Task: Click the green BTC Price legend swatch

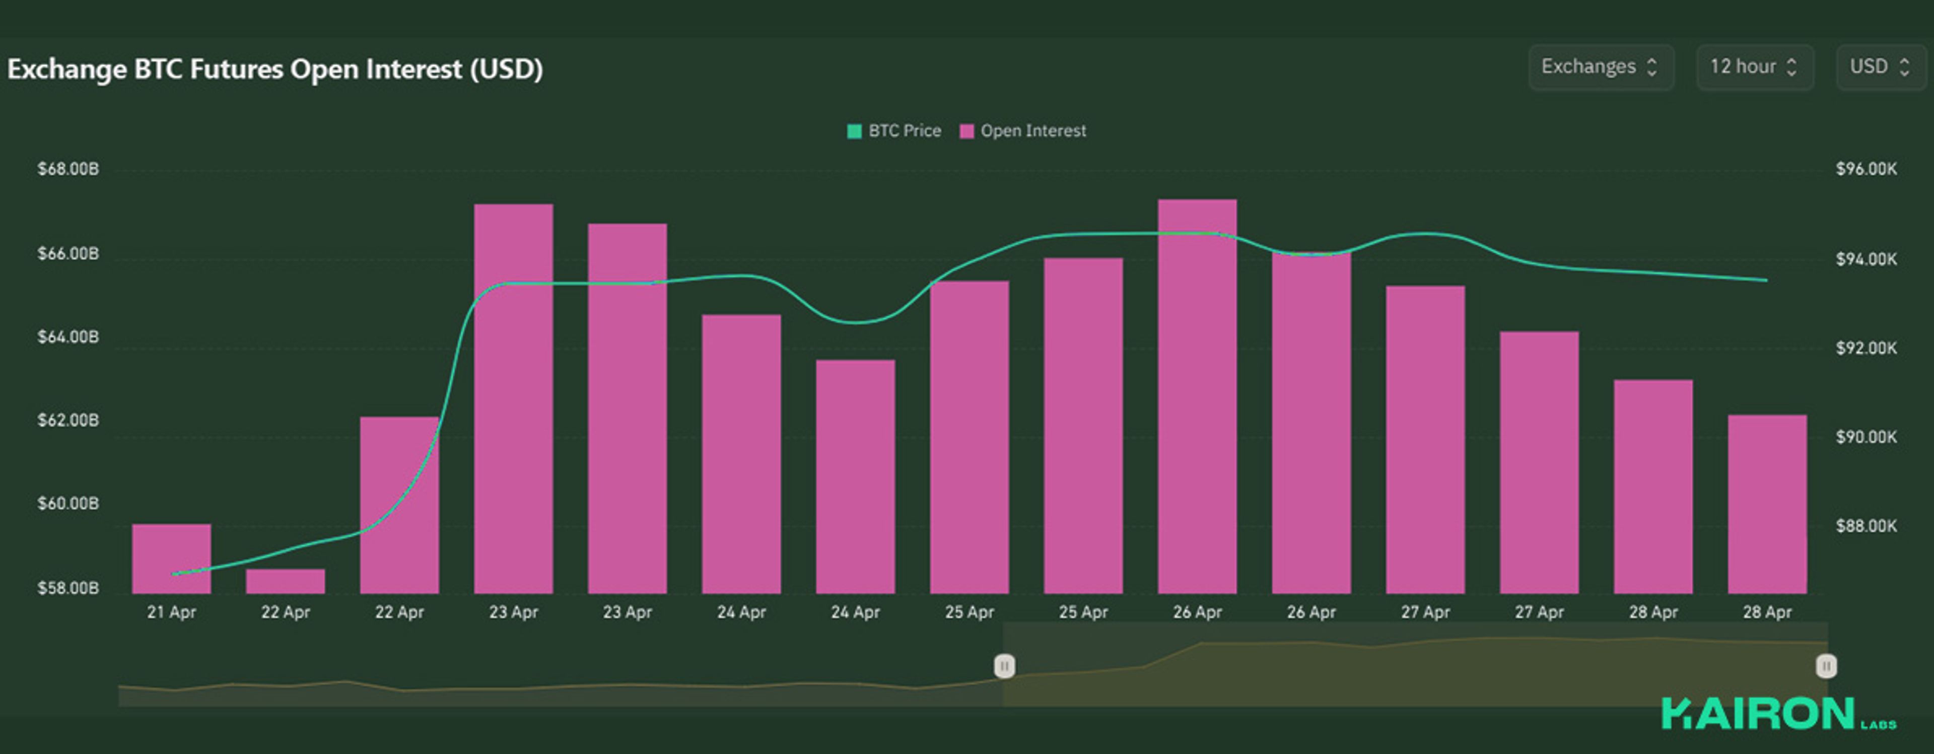Action: pyautogui.click(x=854, y=131)
